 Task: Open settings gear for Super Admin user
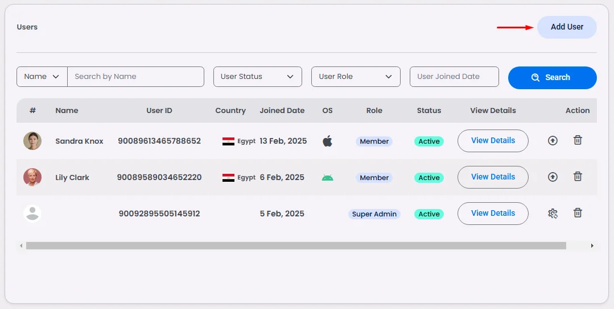click(553, 214)
